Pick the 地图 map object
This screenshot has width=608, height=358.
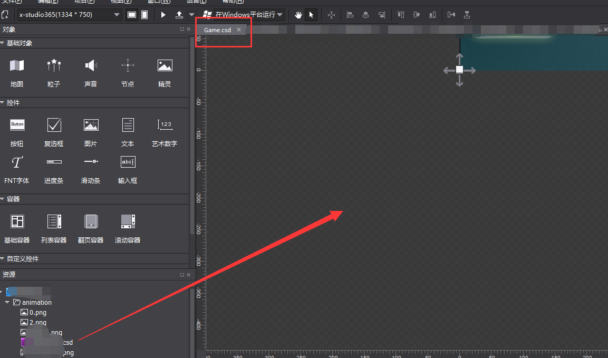(x=17, y=73)
